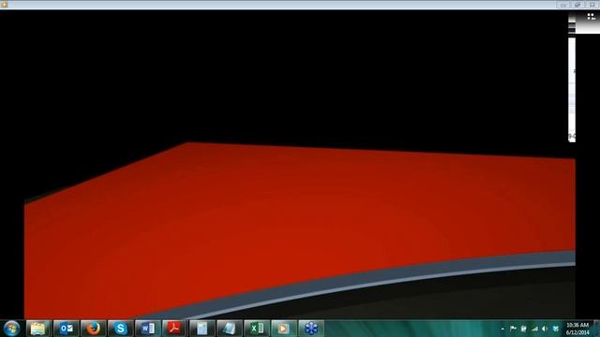The image size is (600, 337).
Task: Open the Windows Start menu orb
Action: click(x=11, y=329)
